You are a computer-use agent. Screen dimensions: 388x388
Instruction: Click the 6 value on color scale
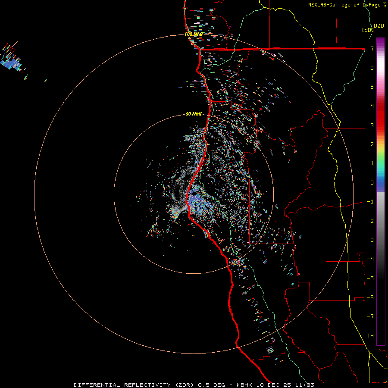[372, 68]
